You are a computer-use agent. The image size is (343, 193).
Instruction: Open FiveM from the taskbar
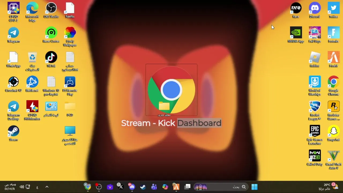176,187
